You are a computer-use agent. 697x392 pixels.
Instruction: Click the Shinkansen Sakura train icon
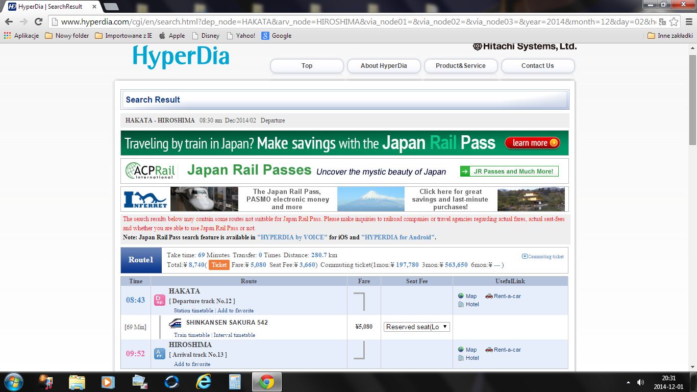click(x=175, y=323)
